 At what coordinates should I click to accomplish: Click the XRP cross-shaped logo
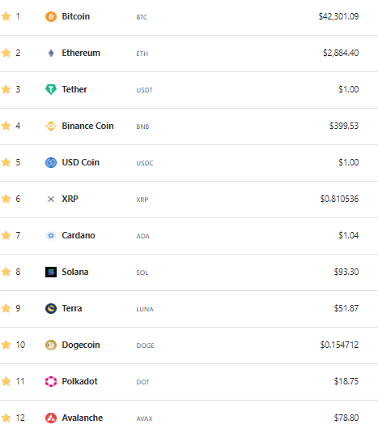[x=51, y=199]
